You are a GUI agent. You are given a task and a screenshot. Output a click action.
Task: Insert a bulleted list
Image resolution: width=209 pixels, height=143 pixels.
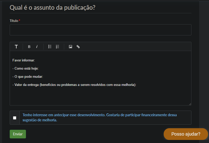[x=50, y=47]
